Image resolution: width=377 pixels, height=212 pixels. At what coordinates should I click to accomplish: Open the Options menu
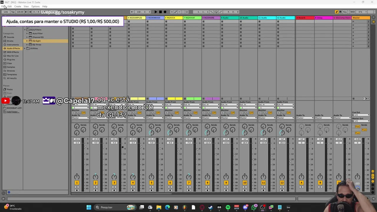[35, 6]
